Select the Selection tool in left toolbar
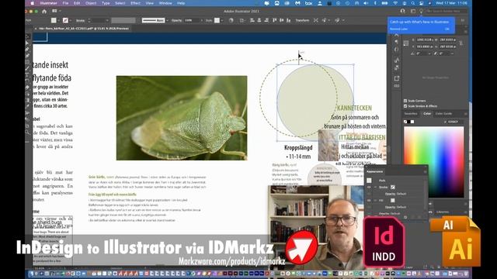Image resolution: width=497 pixels, height=279 pixels. [x=28, y=36]
